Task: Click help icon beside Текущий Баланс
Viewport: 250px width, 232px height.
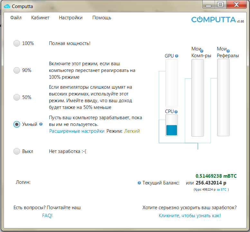Action: [139, 183]
